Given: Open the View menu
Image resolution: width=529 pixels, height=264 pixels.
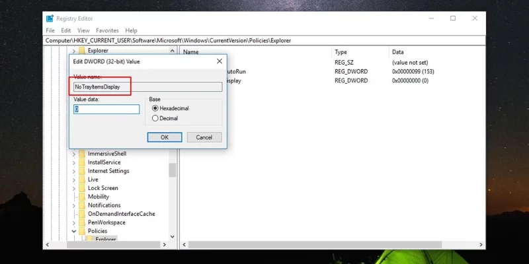Looking at the screenshot, I should click(x=83, y=30).
